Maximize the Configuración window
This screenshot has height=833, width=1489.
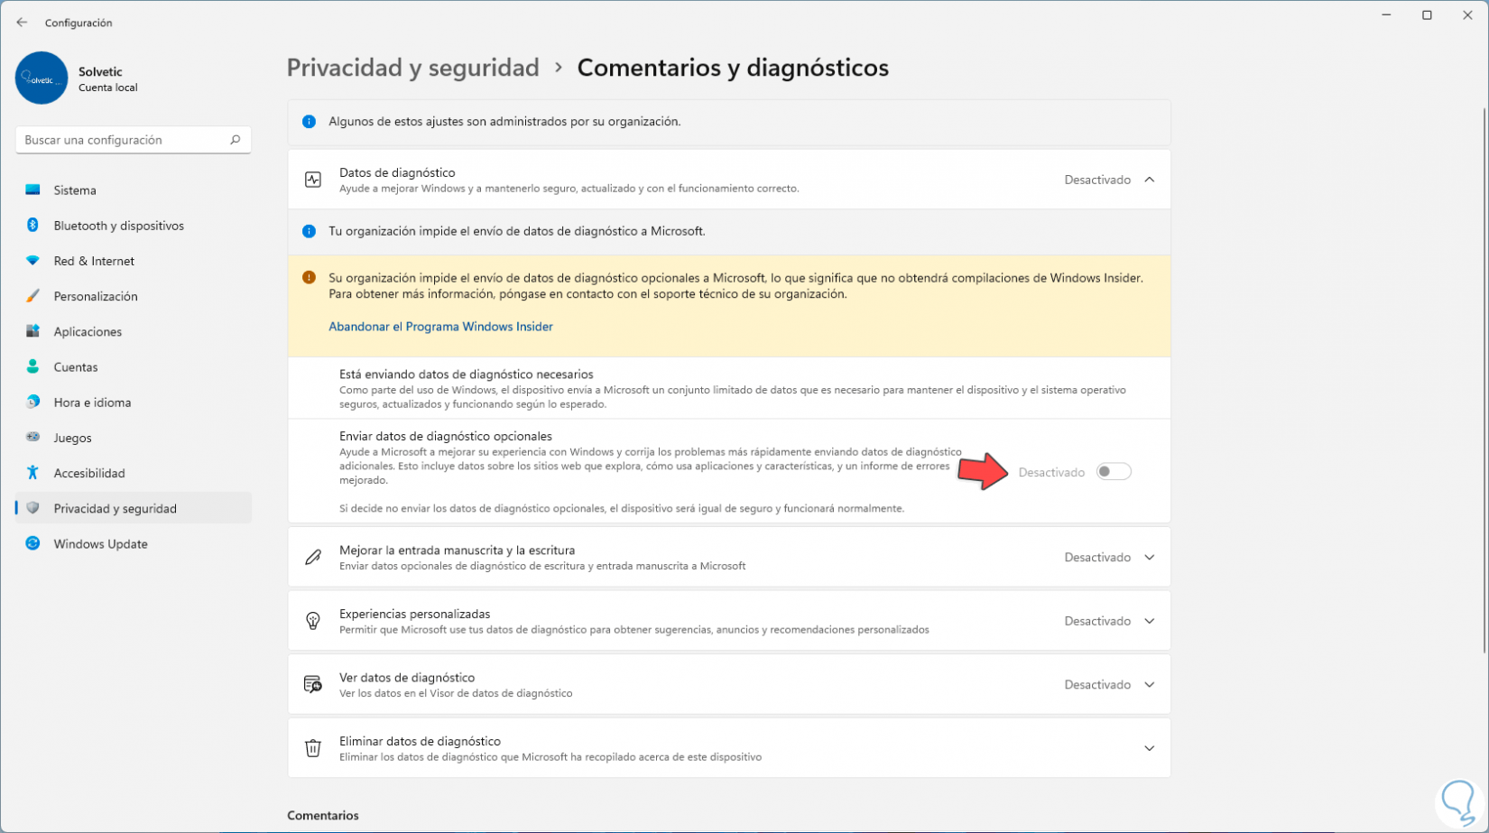pyautogui.click(x=1427, y=15)
